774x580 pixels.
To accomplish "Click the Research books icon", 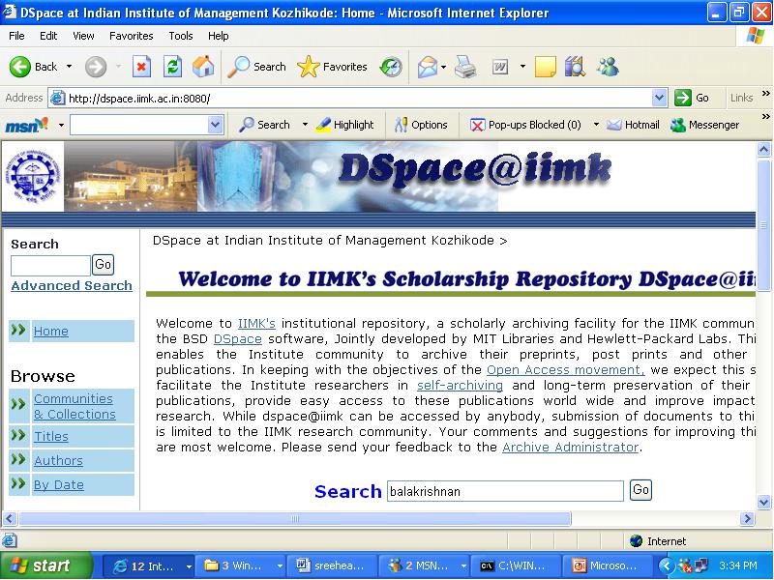I will [x=575, y=67].
